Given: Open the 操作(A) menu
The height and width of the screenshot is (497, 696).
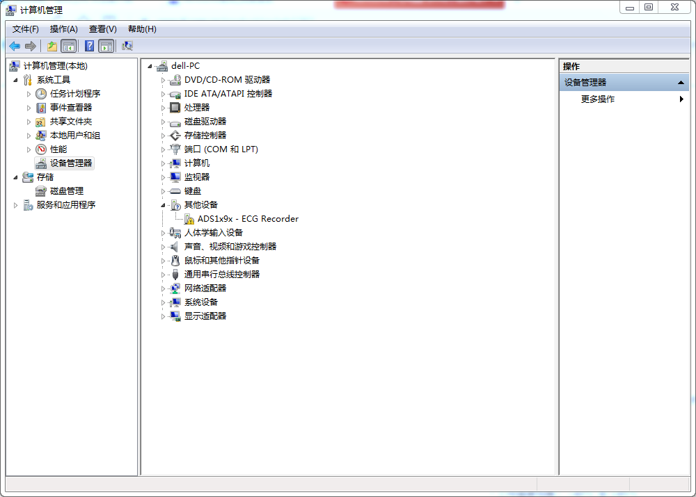Looking at the screenshot, I should [x=64, y=29].
